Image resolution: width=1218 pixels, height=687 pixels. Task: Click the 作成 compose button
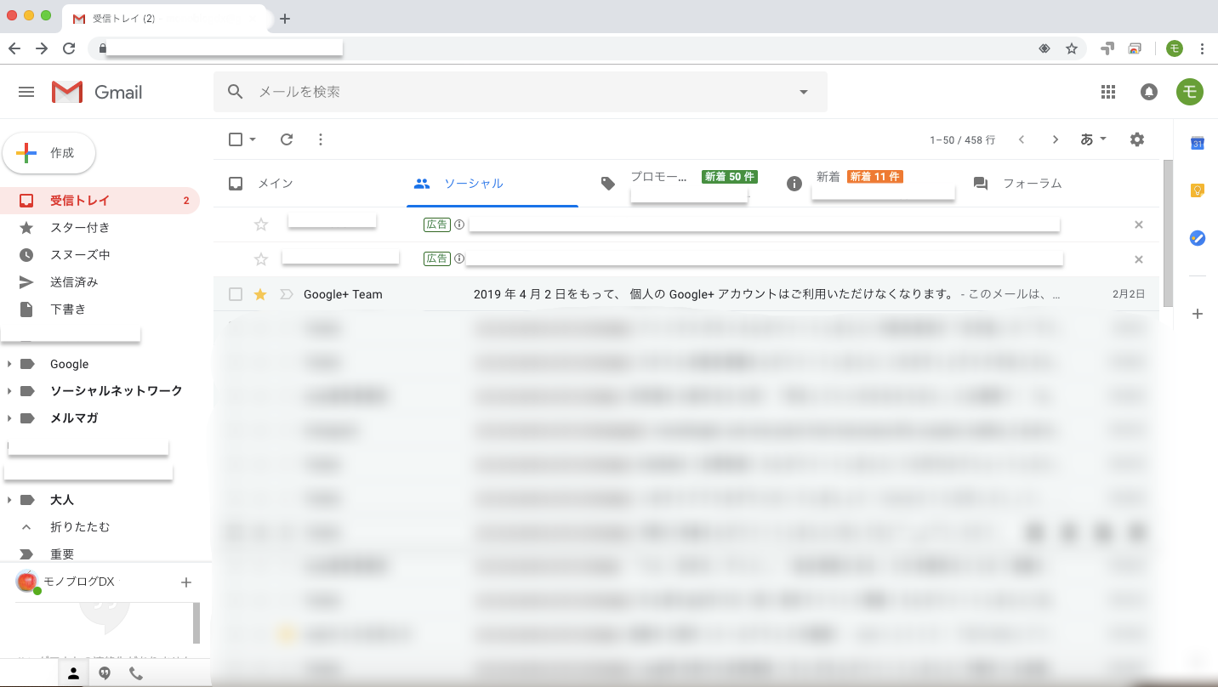(49, 153)
